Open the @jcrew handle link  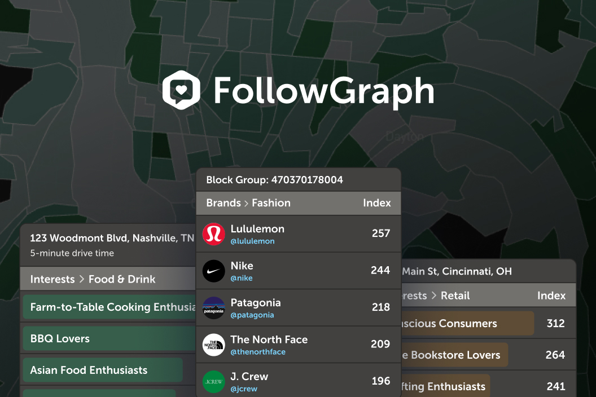[244, 389]
